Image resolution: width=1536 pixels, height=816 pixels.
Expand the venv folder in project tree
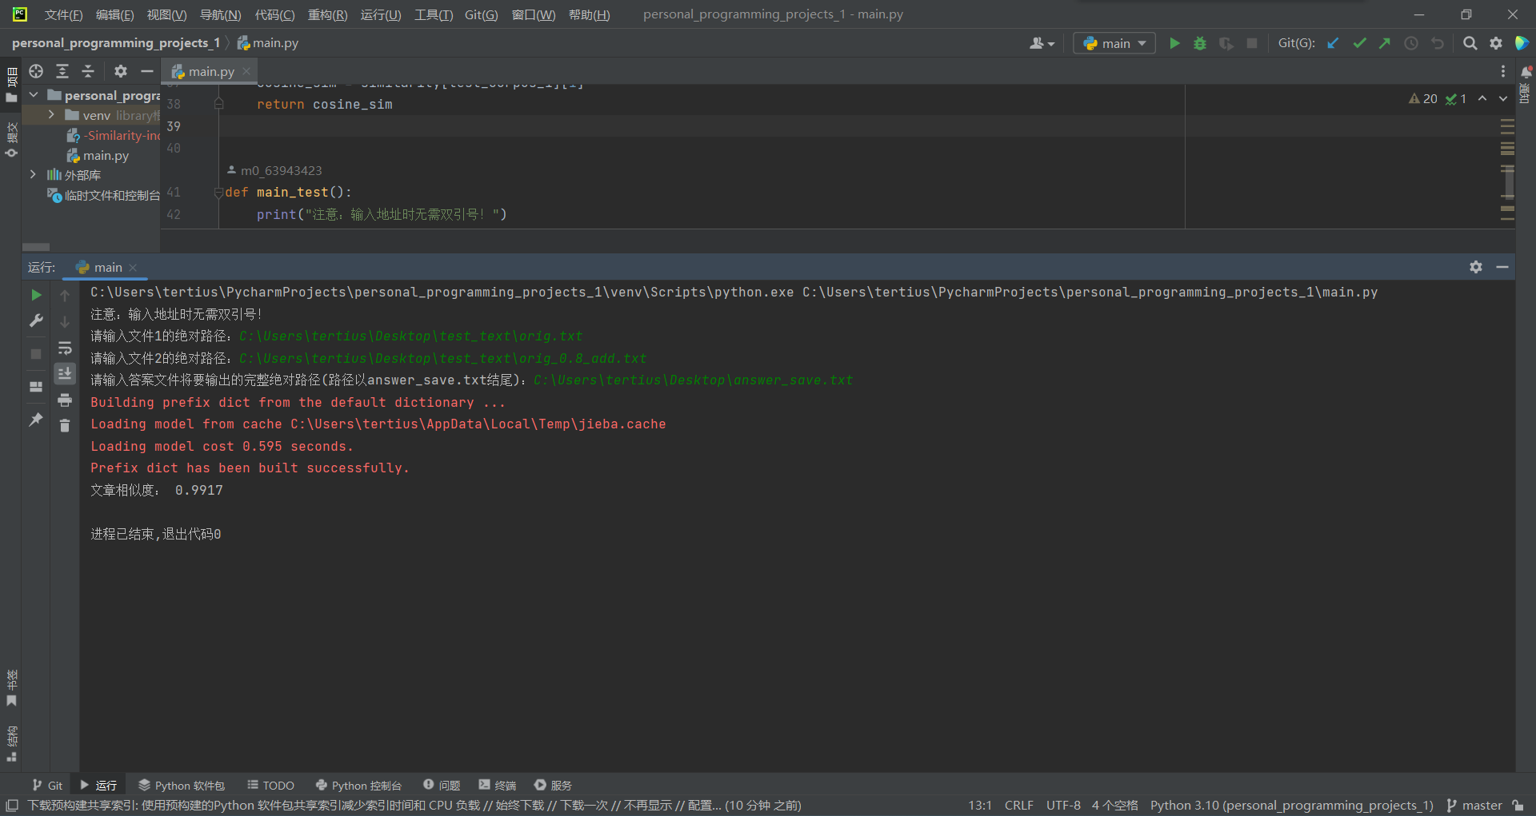point(51,115)
